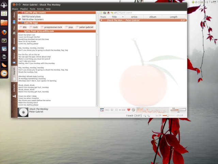Click the Playlist search field
Viewport: 218px width, 164px height.
click(x=152, y=13)
